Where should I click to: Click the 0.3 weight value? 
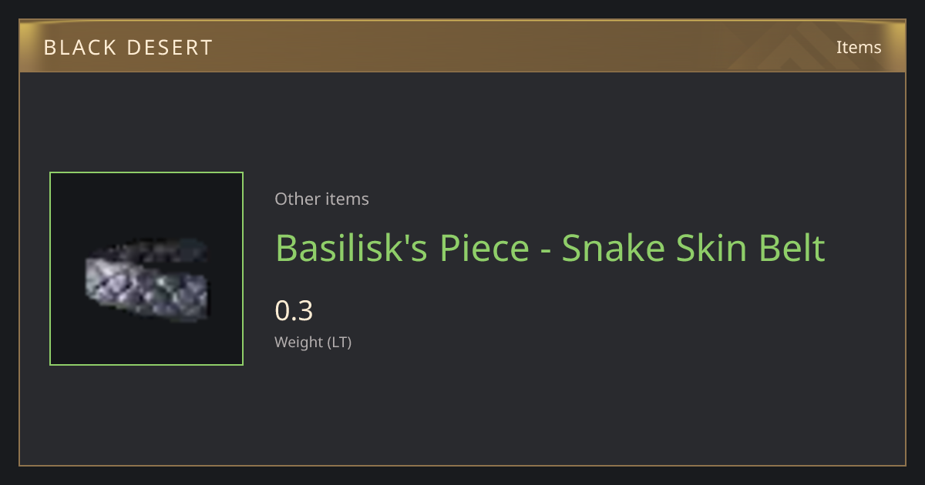click(294, 311)
